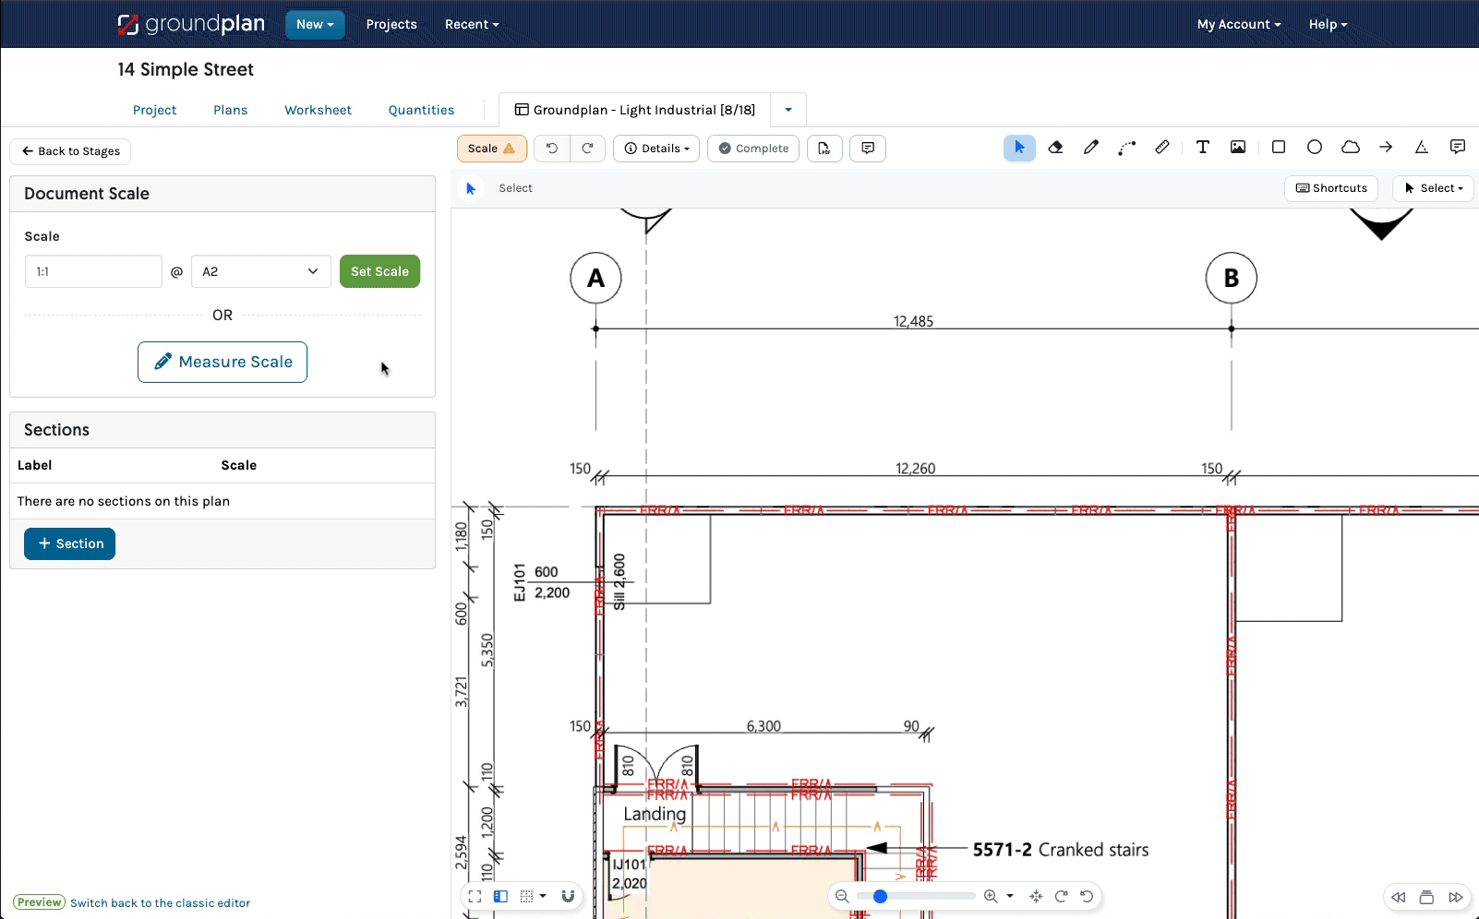Click the Measure Scale button
This screenshot has width=1479, height=919.
click(222, 362)
